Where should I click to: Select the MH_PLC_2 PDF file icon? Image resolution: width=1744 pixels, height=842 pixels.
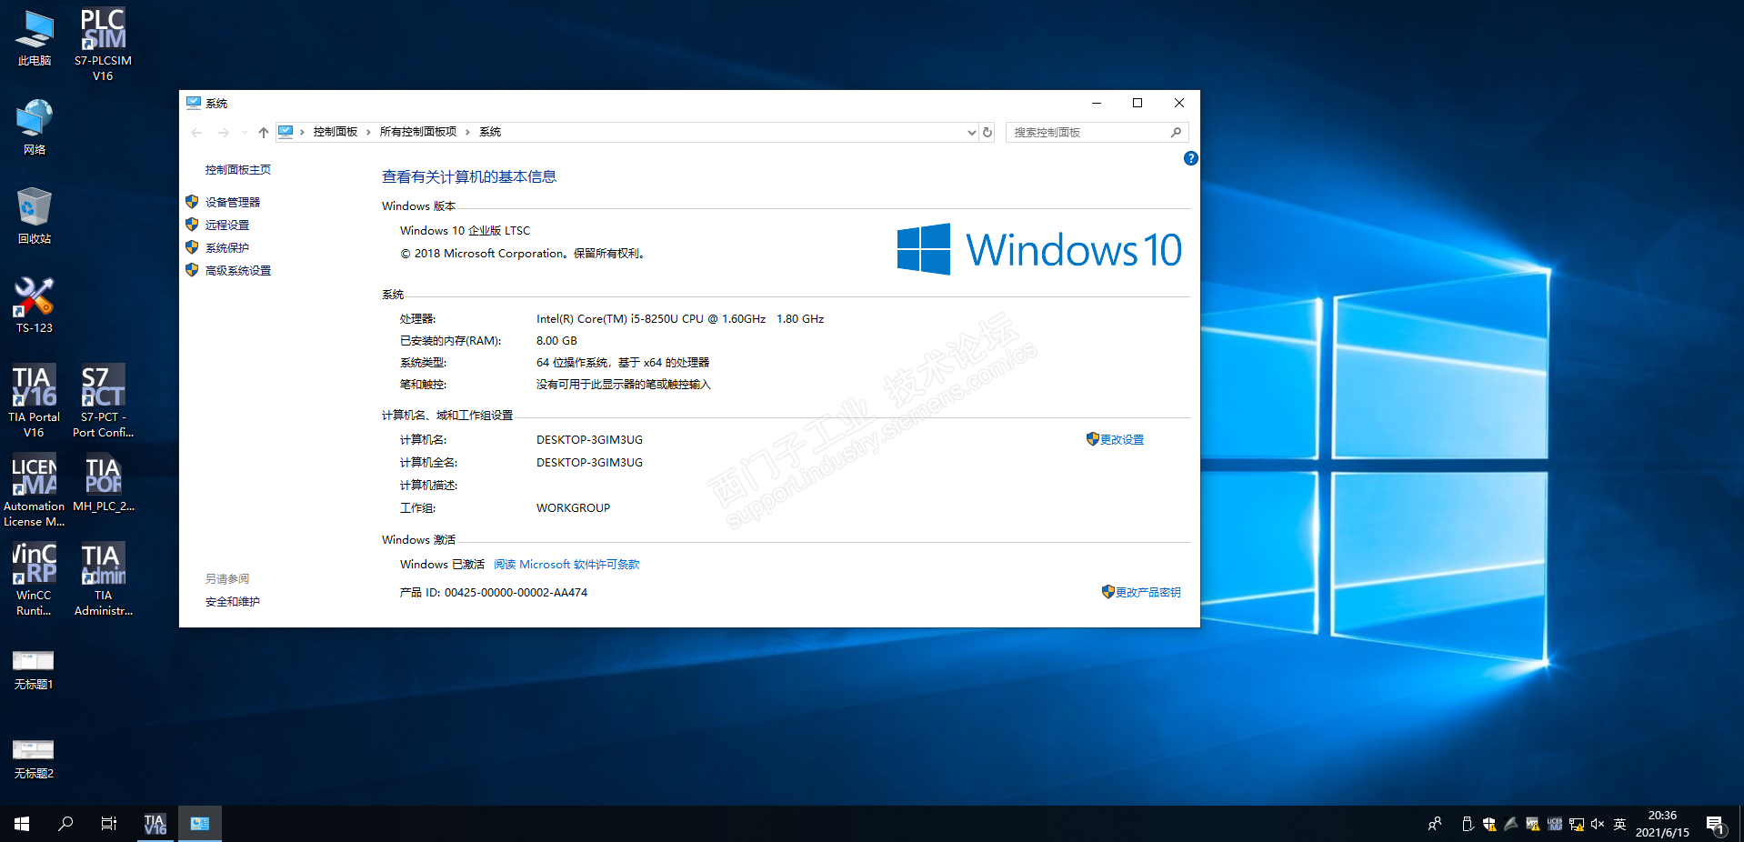[x=103, y=483]
